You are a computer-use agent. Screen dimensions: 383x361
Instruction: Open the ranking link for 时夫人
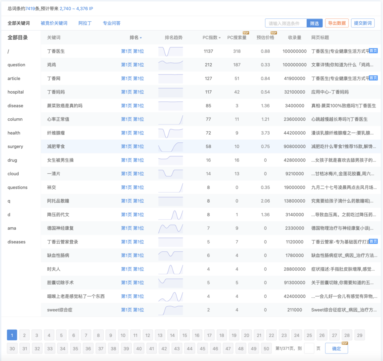[x=132, y=269]
